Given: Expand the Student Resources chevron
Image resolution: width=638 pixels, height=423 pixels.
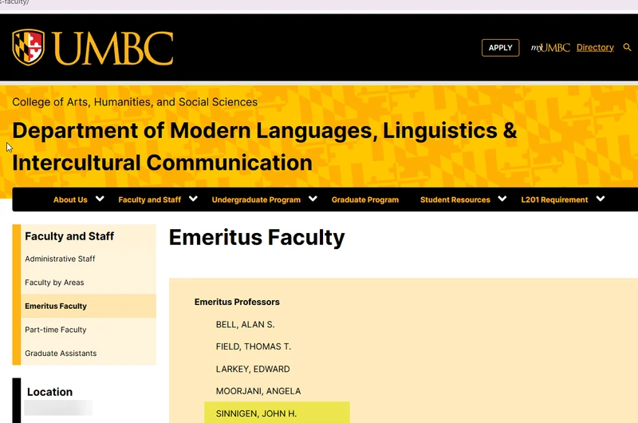Looking at the screenshot, I should (x=502, y=199).
